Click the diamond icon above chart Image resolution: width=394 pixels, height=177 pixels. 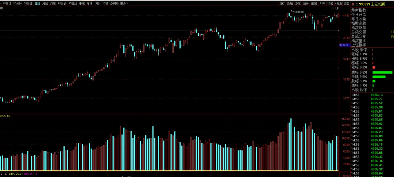point(333,8)
